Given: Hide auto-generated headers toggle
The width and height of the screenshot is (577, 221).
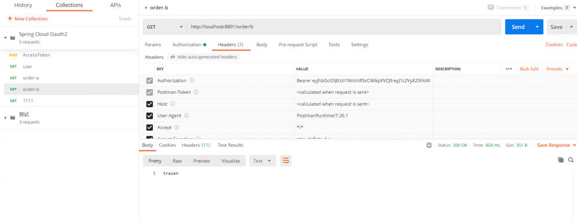Looking at the screenshot, I should click(x=204, y=57).
